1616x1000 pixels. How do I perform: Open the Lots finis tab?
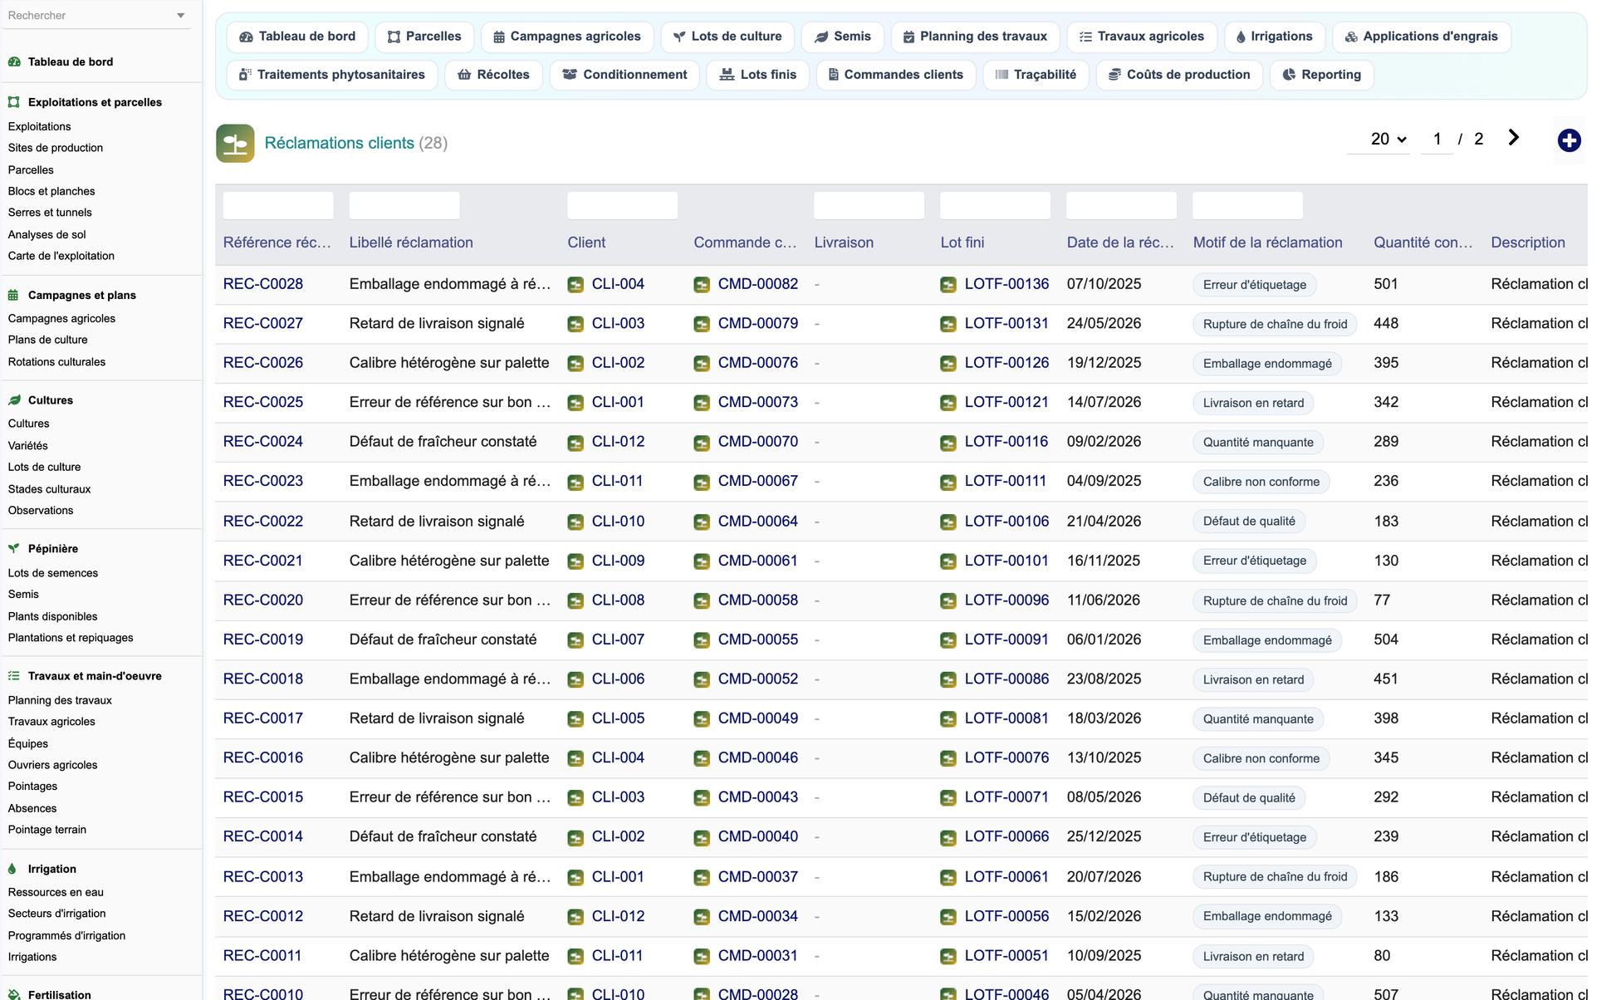(757, 75)
